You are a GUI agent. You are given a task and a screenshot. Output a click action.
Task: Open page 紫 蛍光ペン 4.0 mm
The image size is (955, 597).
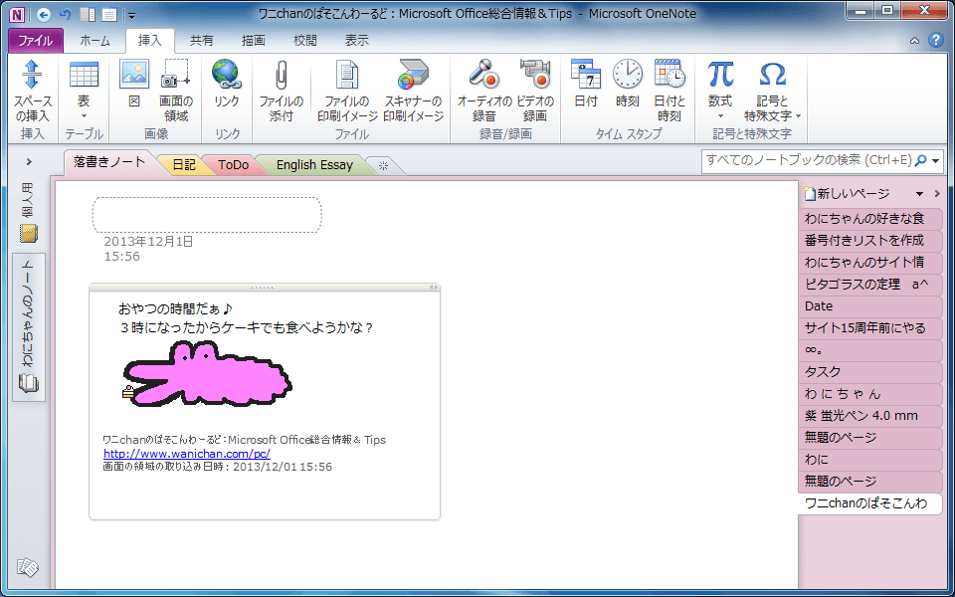(x=869, y=416)
